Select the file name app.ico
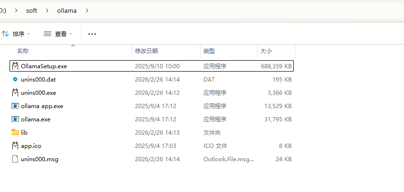 (31, 146)
